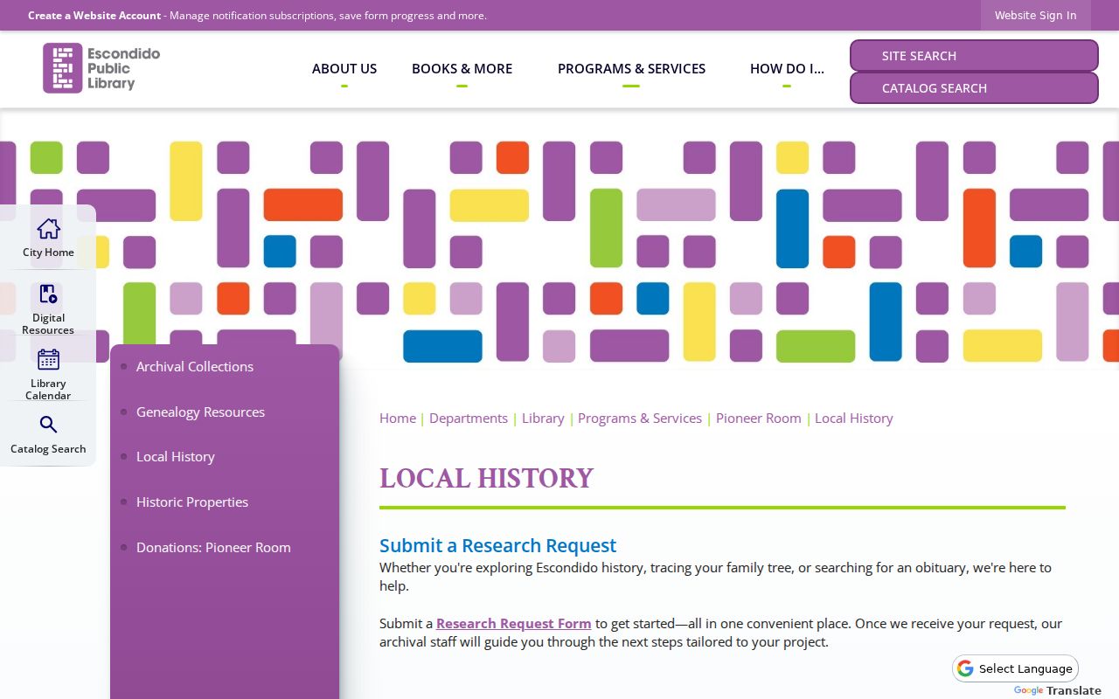The width and height of the screenshot is (1119, 699).
Task: Open the BOOKS & MORE menu
Action: pyautogui.click(x=462, y=68)
